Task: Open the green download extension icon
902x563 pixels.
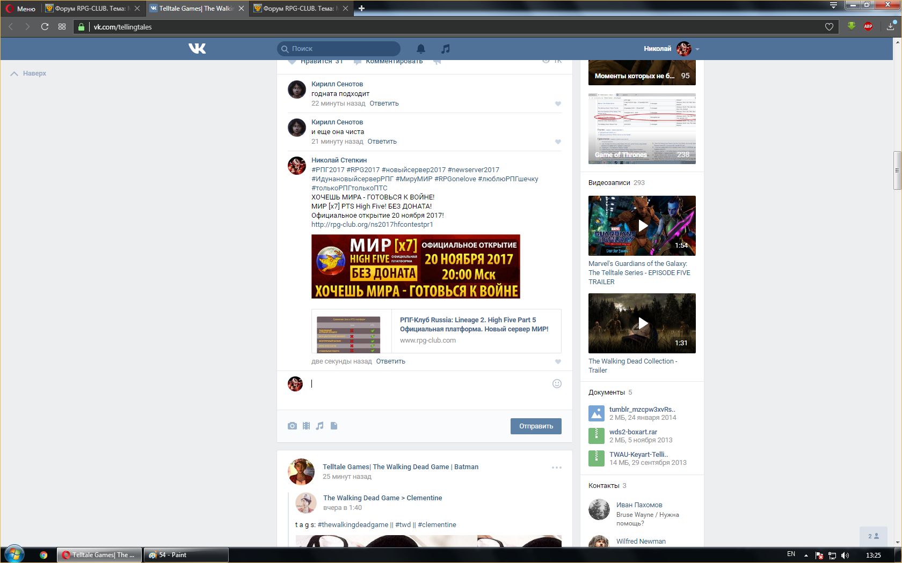Action: (852, 26)
